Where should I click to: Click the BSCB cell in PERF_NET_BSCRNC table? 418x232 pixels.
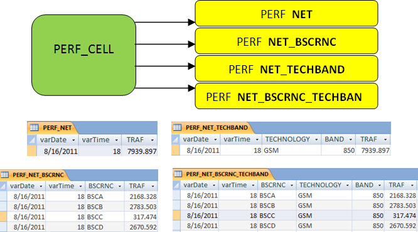105,207
